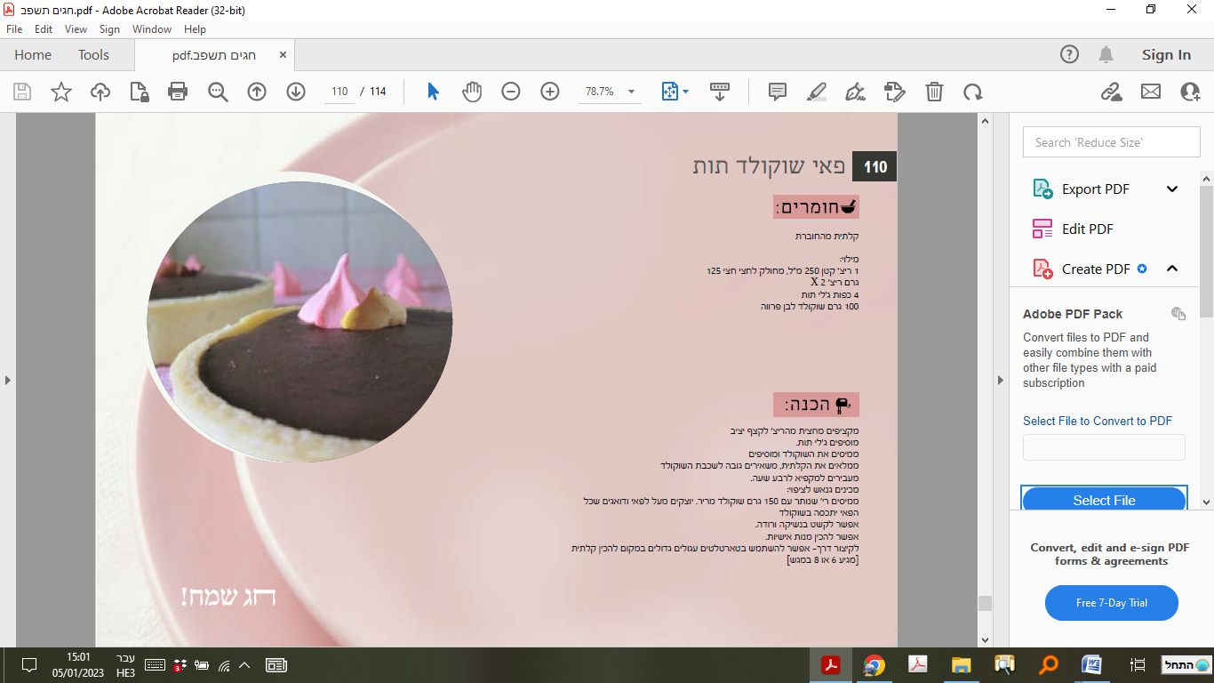Open File Explorer from the taskbar
1214x683 pixels.
tap(962, 665)
